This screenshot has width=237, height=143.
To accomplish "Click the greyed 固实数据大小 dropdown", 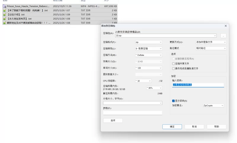I will pyautogui.click(x=149, y=74).
